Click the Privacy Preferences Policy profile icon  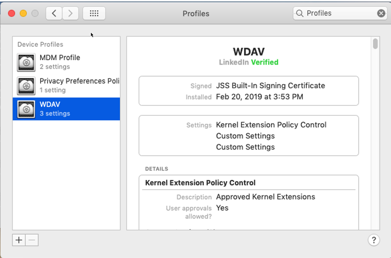click(x=26, y=86)
